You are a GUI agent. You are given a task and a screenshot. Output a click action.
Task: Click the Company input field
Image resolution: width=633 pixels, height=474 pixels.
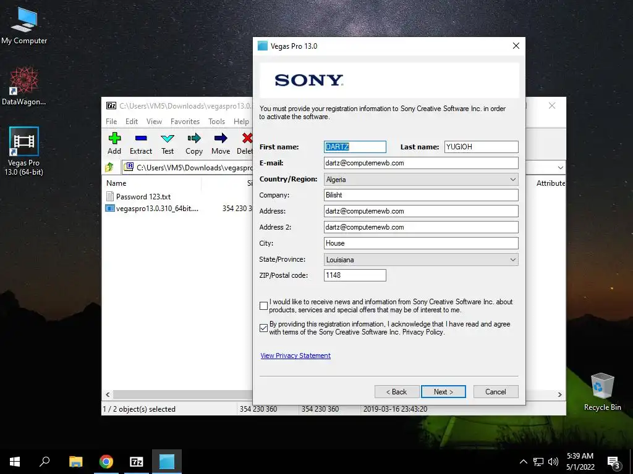421,195
